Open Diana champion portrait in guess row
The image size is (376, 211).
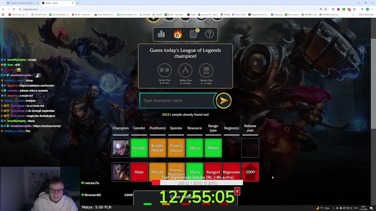pos(120,148)
